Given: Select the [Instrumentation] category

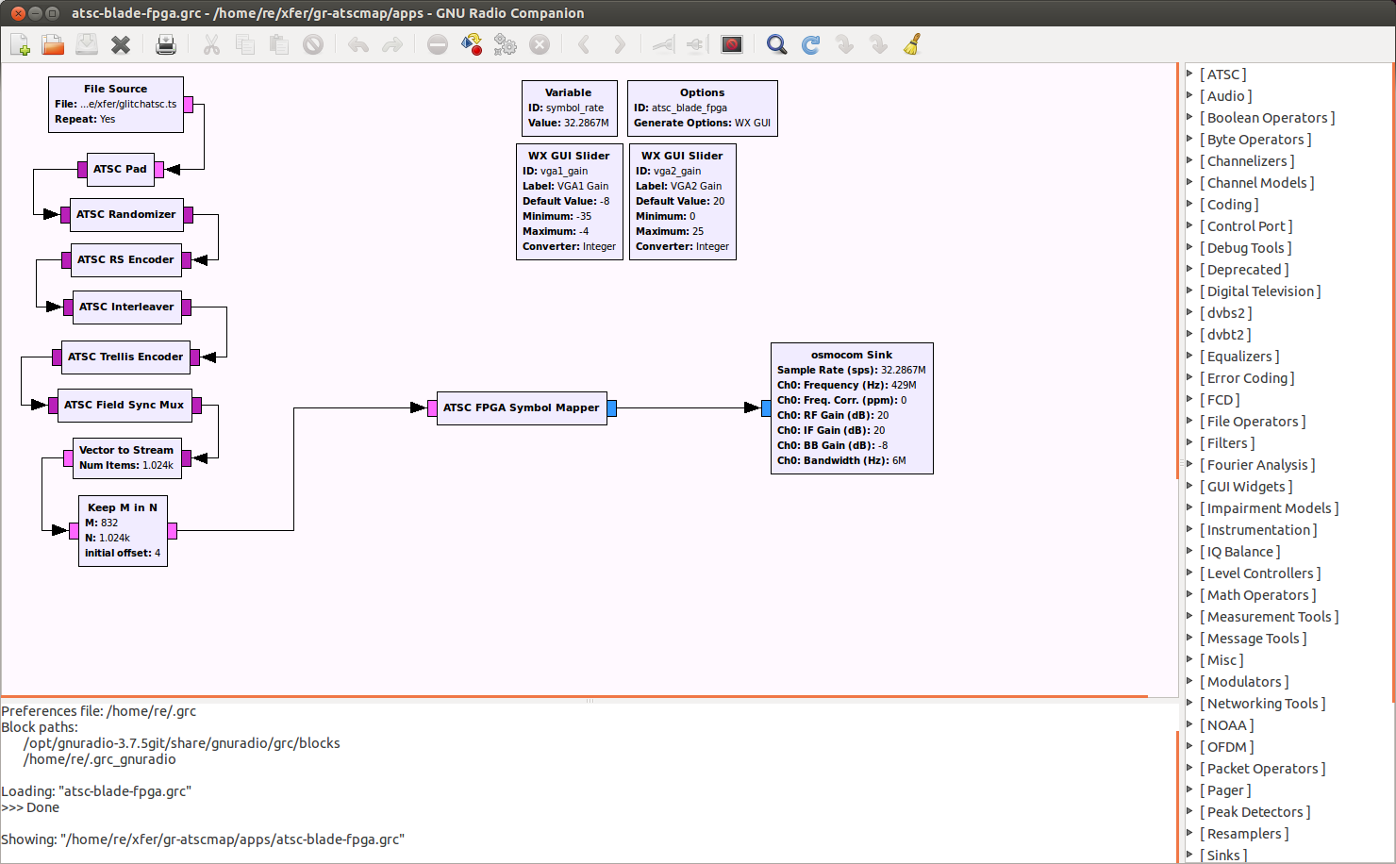Looking at the screenshot, I should click(x=1258, y=530).
